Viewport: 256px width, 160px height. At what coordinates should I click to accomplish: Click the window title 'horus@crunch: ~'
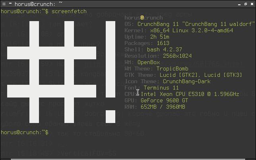39,4
